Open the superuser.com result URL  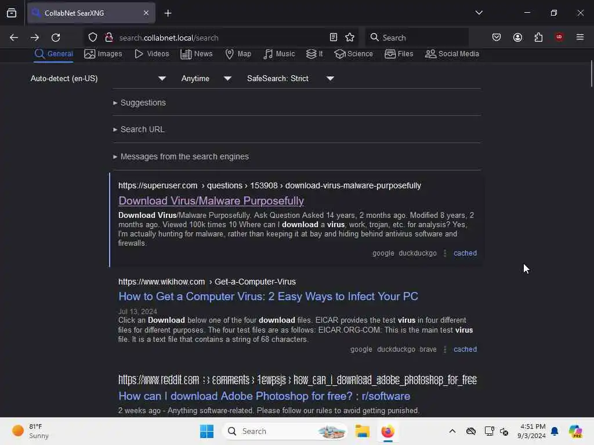click(x=269, y=185)
